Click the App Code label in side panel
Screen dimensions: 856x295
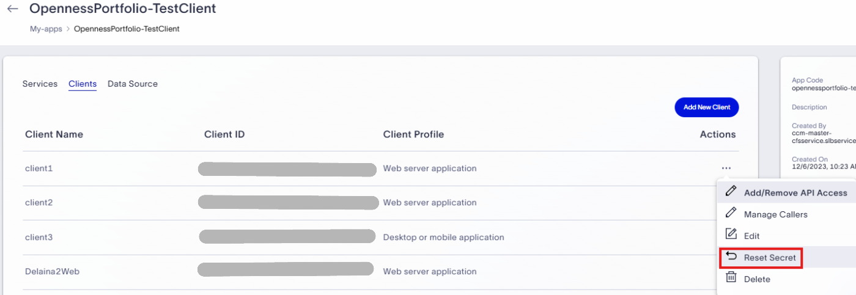807,80
